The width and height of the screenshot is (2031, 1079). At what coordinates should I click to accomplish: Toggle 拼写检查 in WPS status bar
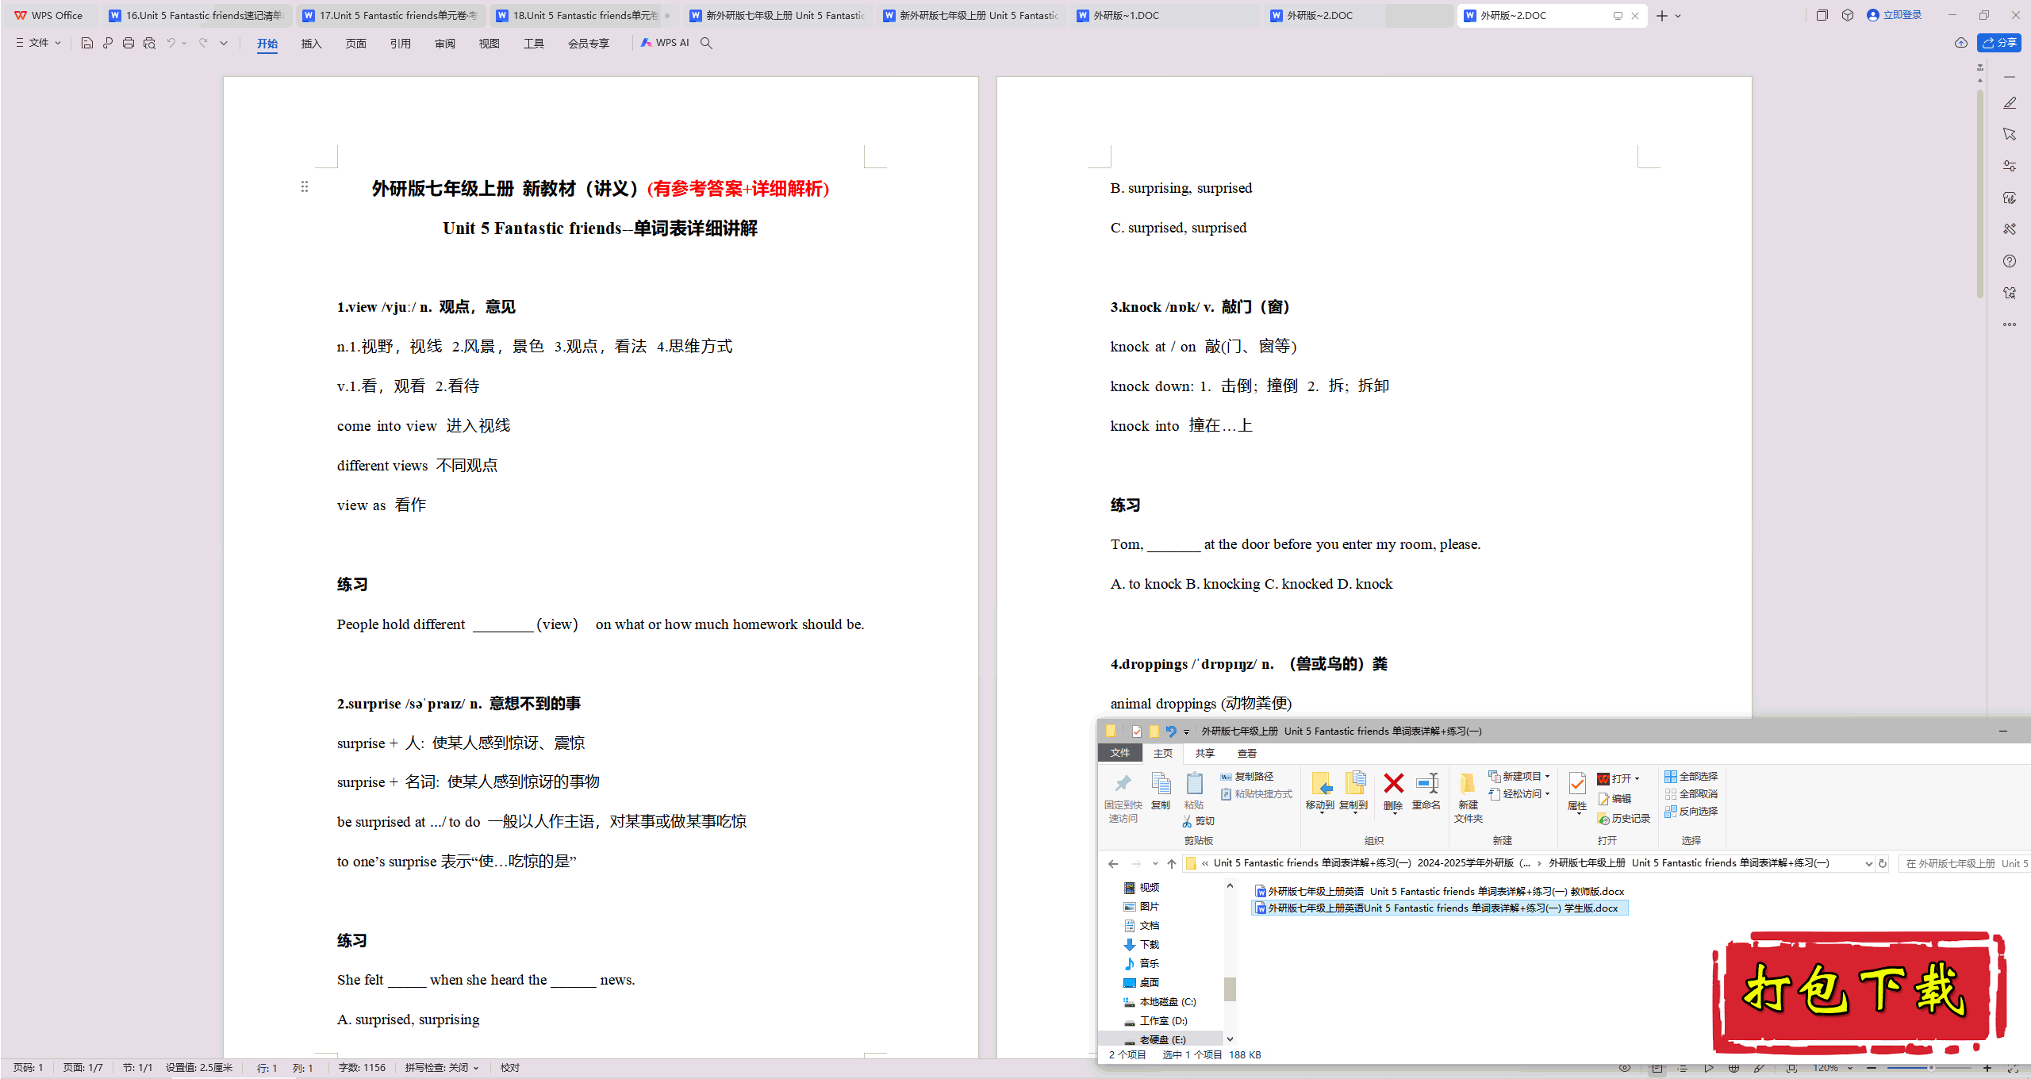(x=441, y=1068)
